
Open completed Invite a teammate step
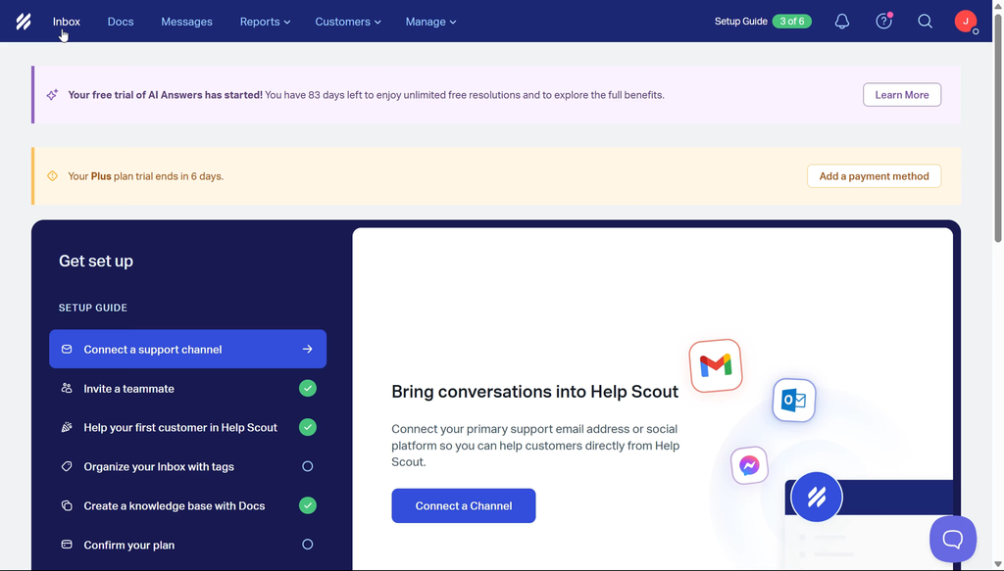coord(129,389)
